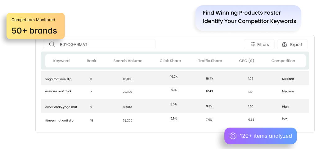
Task: Click the '120+ items analyzed' badge
Action: coord(260,136)
